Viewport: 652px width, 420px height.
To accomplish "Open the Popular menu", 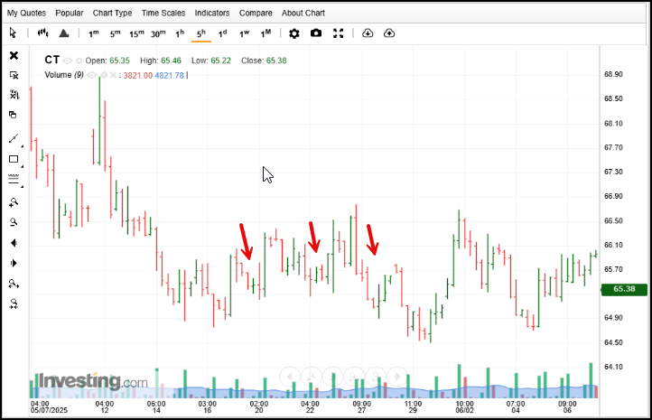I will tap(70, 13).
